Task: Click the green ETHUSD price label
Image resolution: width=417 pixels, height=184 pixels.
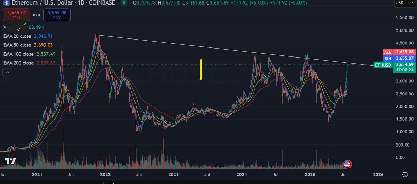Action: pyautogui.click(x=383, y=65)
